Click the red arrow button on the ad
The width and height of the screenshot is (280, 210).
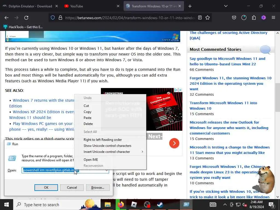[174, 143]
